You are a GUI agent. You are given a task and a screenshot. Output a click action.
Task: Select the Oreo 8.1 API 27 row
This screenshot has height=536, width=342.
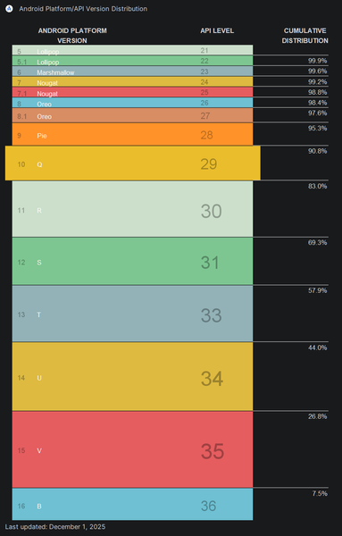(x=132, y=115)
